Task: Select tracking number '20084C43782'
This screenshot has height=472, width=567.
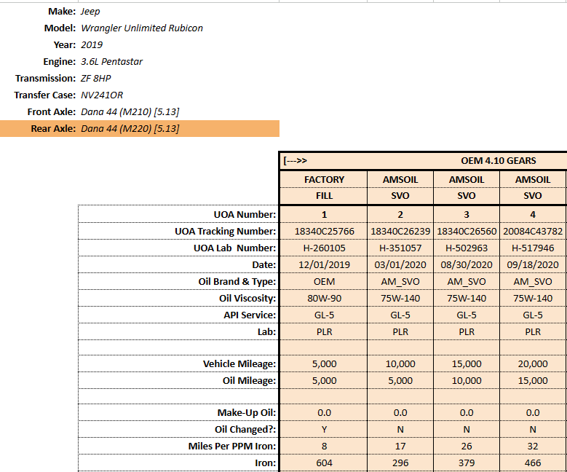Action: (x=533, y=232)
